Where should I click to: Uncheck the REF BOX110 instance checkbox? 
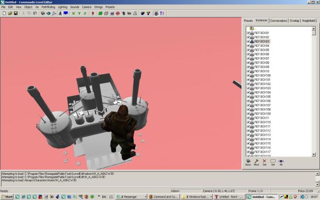pyautogui.click(x=248, y=122)
